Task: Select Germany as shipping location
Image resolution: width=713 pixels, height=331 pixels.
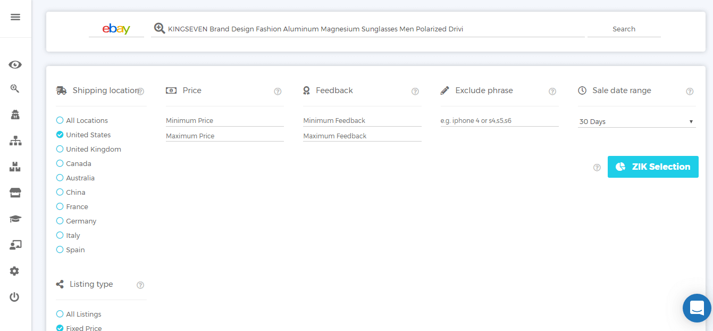Action: pos(60,221)
